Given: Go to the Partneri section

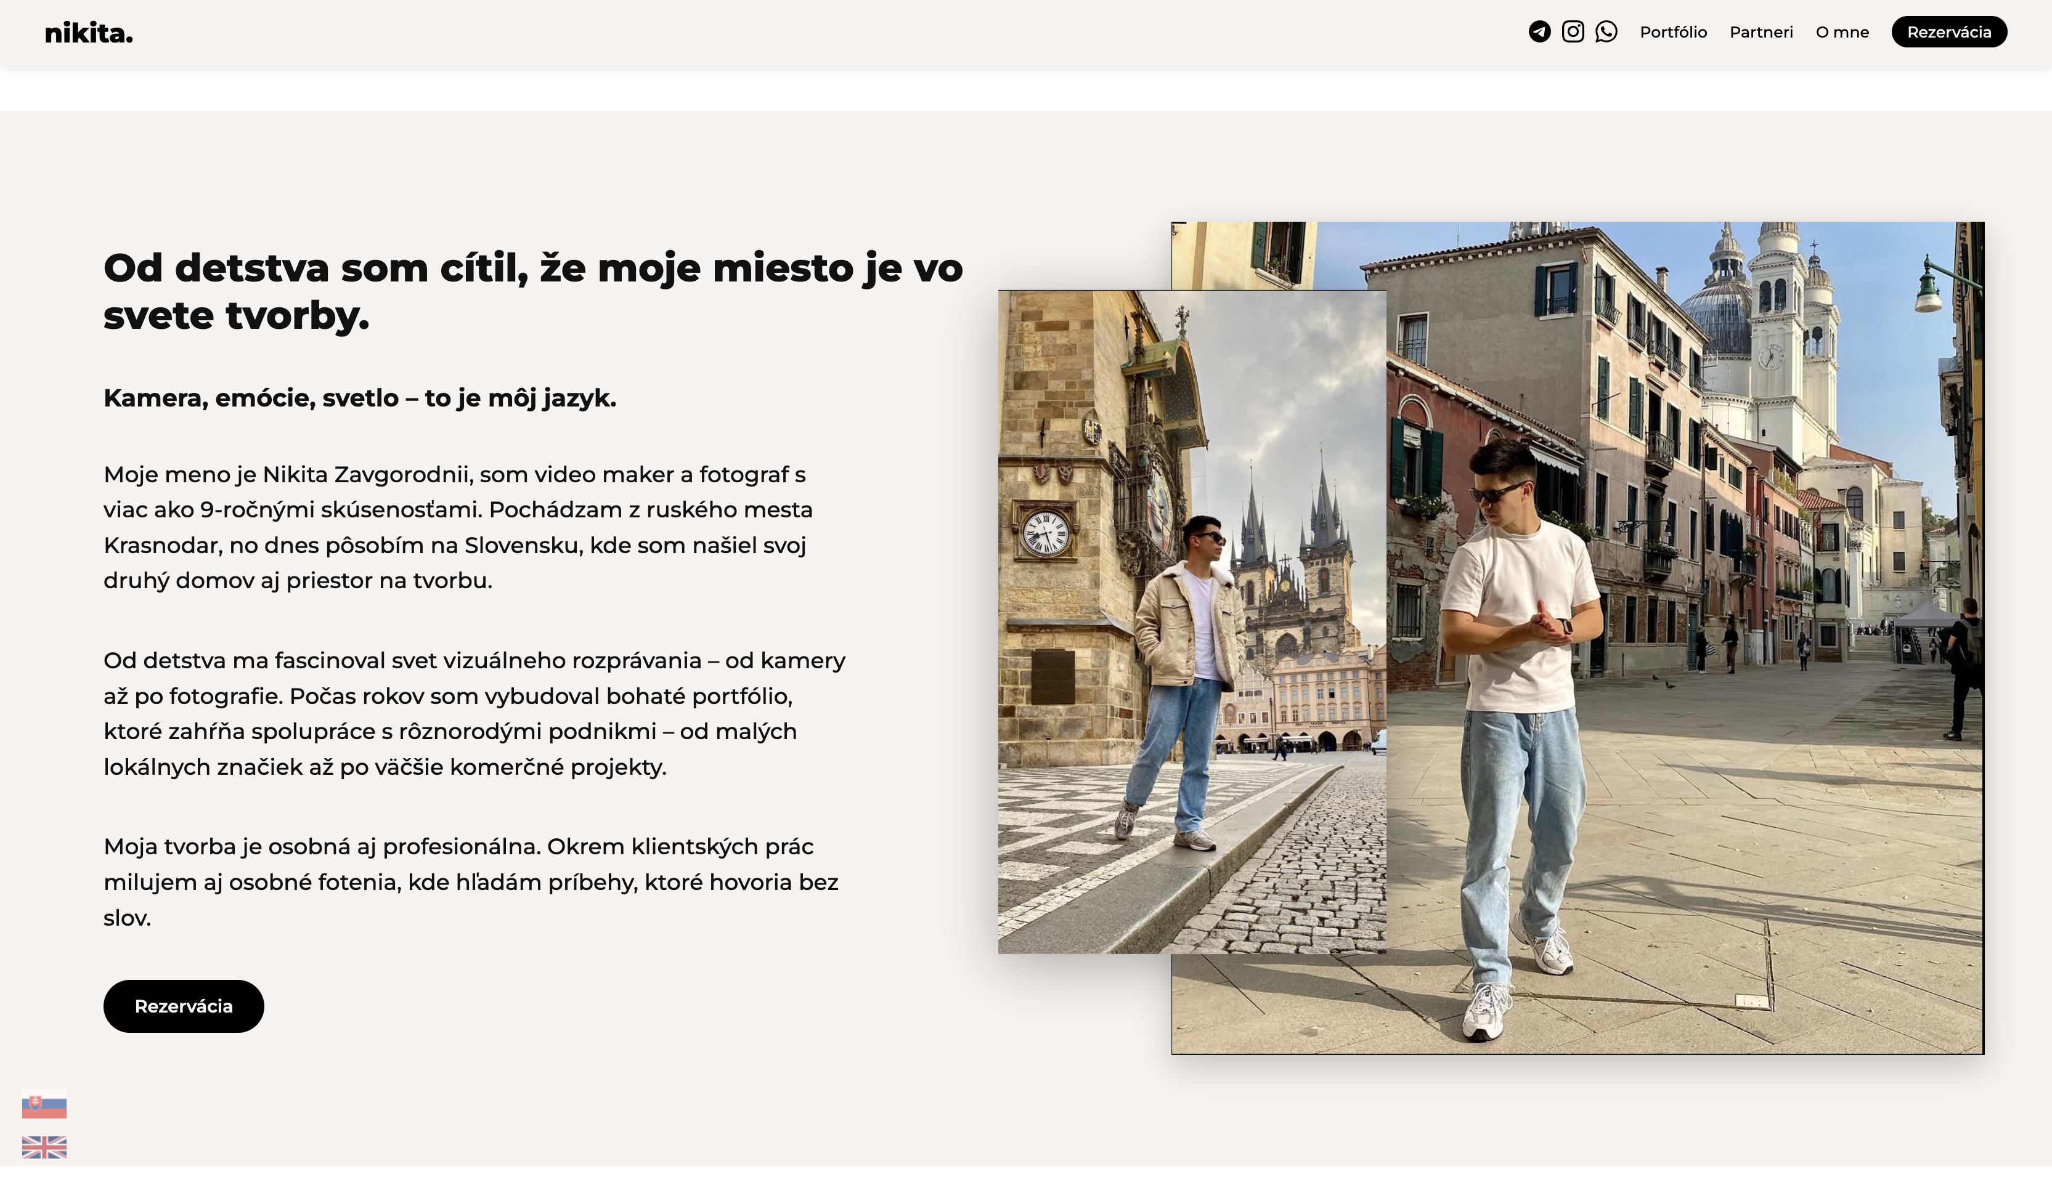Looking at the screenshot, I should 1761,33.
